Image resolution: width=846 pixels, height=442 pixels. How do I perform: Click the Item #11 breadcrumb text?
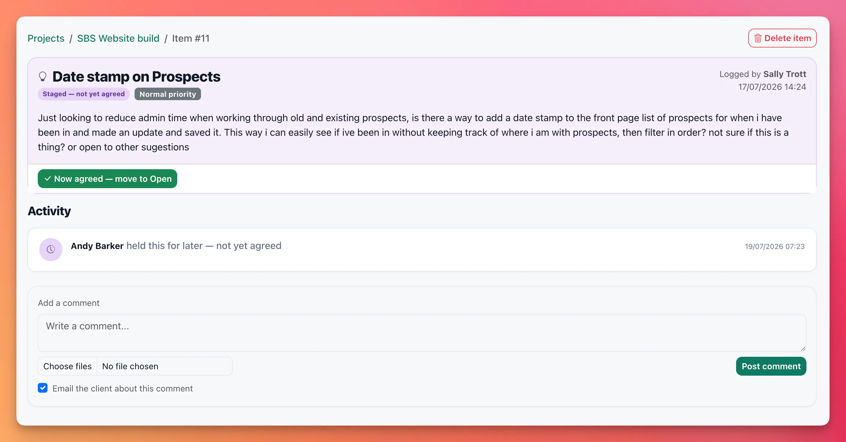[x=191, y=38]
